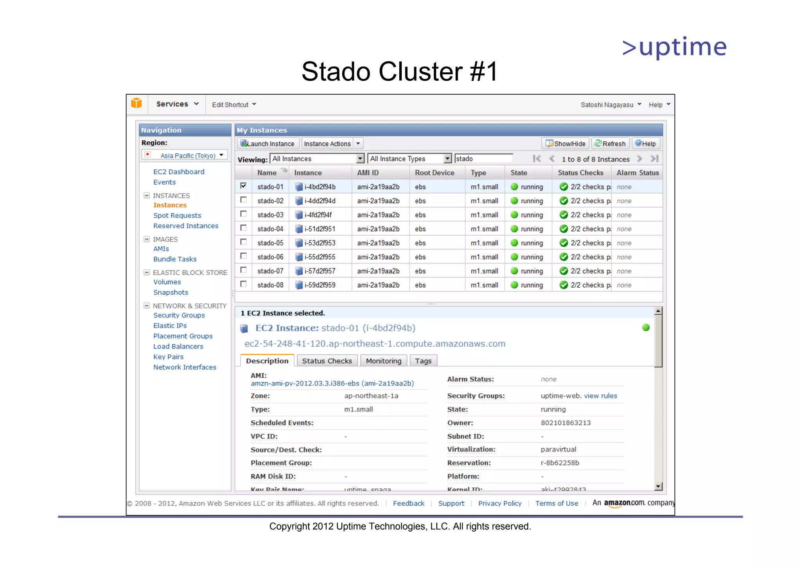Sort by the Status Checks column header
The width and height of the screenshot is (801, 566).
[580, 173]
